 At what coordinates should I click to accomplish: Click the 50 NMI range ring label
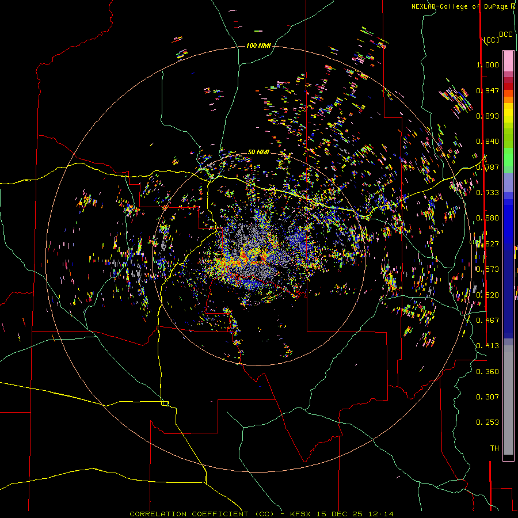258,152
